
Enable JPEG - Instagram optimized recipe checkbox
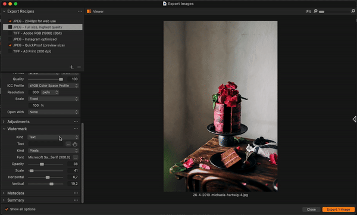pyautogui.click(x=10, y=39)
